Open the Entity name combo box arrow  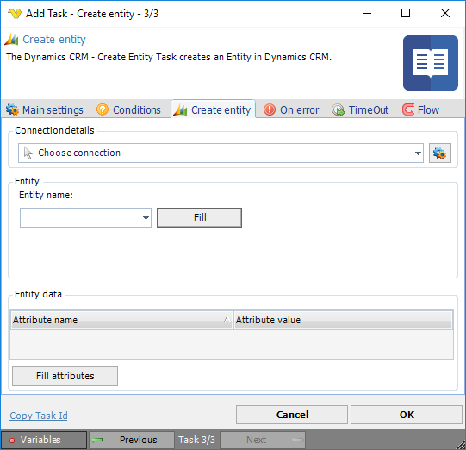[146, 218]
